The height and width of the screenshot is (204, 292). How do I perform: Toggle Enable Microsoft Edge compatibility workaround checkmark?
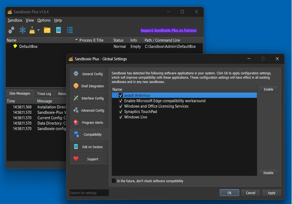120,101
